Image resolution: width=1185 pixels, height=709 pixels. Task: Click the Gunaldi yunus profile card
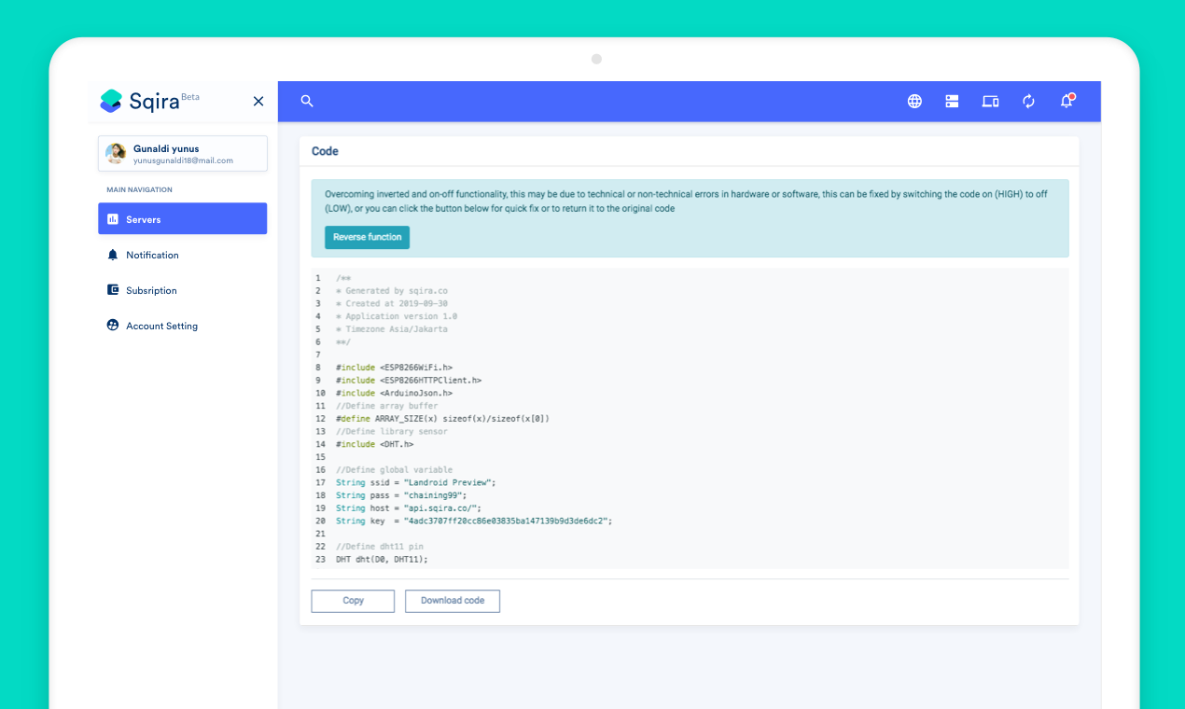point(182,153)
